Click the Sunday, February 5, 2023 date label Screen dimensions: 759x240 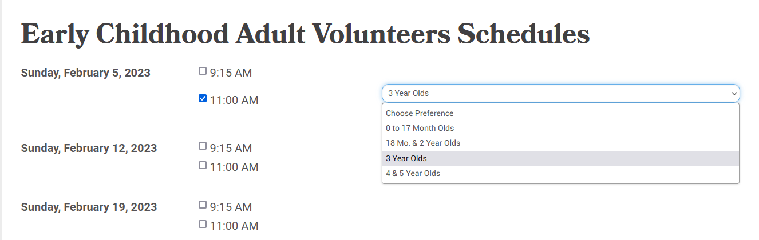point(86,73)
